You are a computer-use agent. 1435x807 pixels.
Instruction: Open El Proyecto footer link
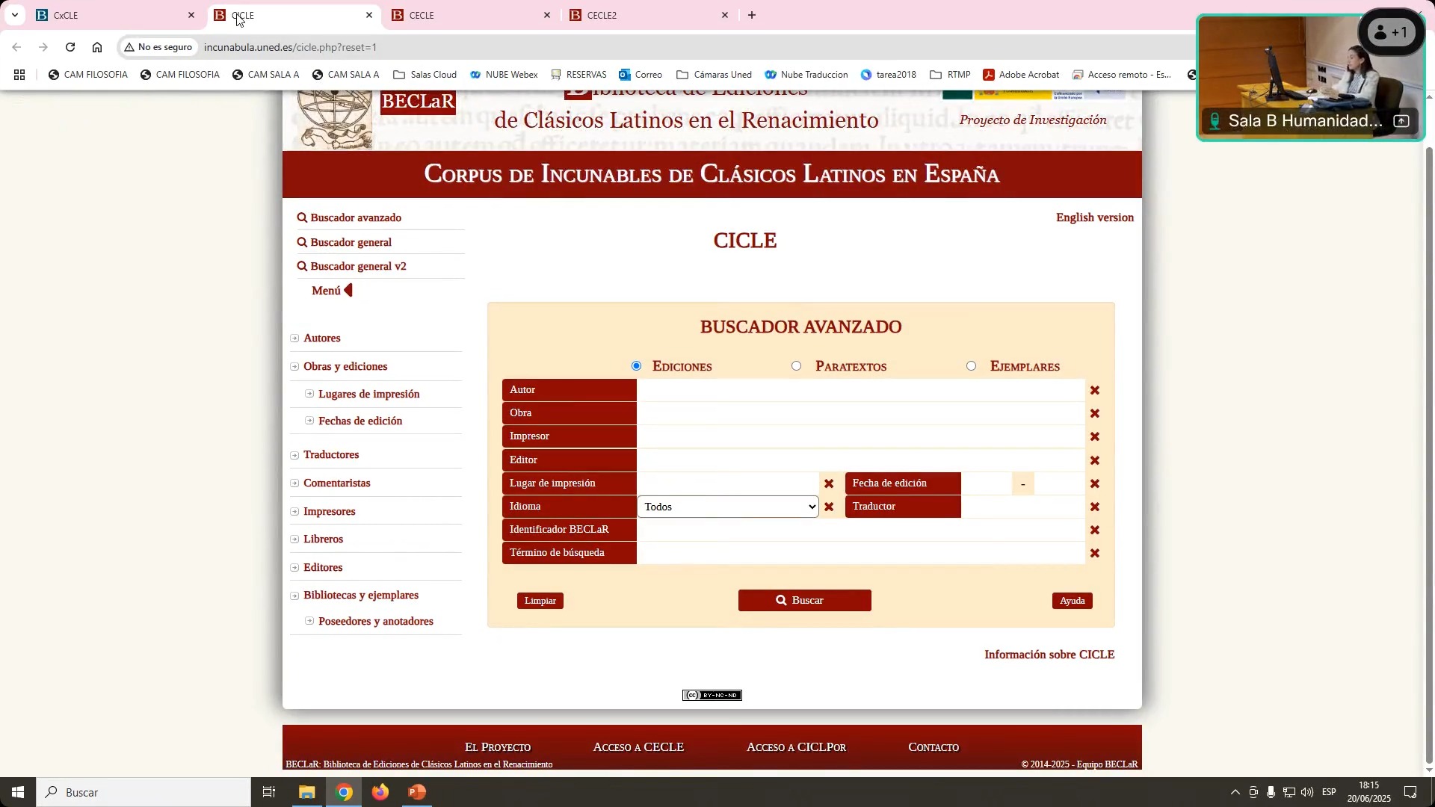pos(498,747)
